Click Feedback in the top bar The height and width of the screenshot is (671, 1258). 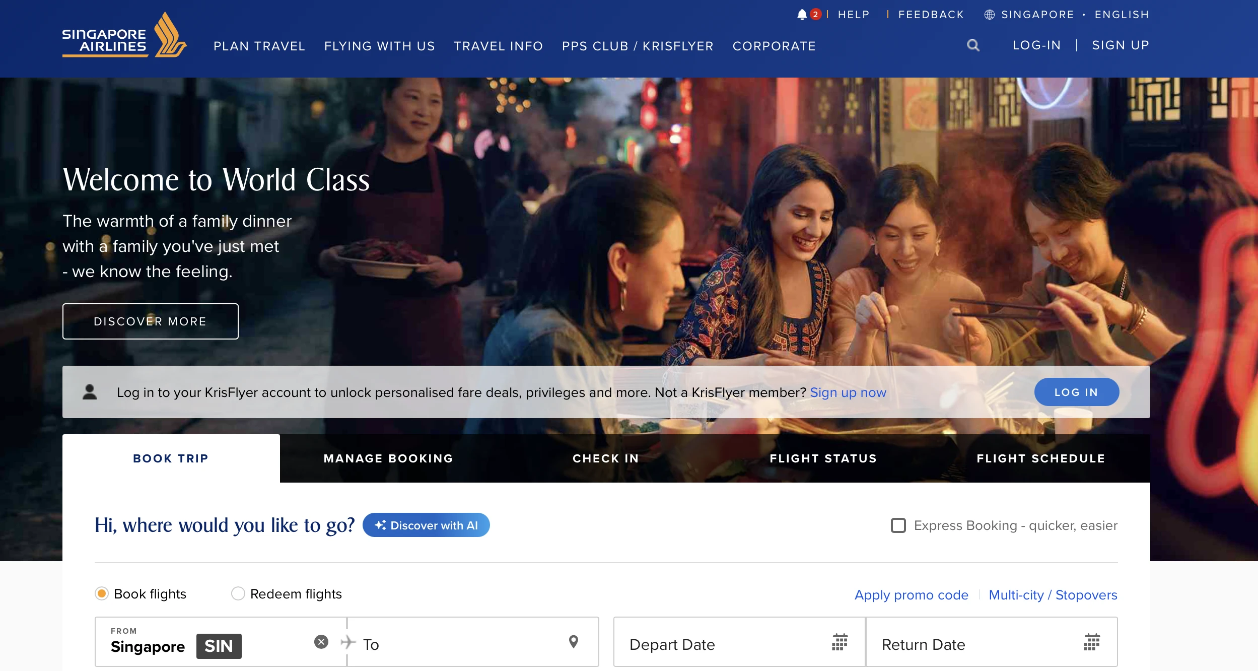pyautogui.click(x=931, y=15)
